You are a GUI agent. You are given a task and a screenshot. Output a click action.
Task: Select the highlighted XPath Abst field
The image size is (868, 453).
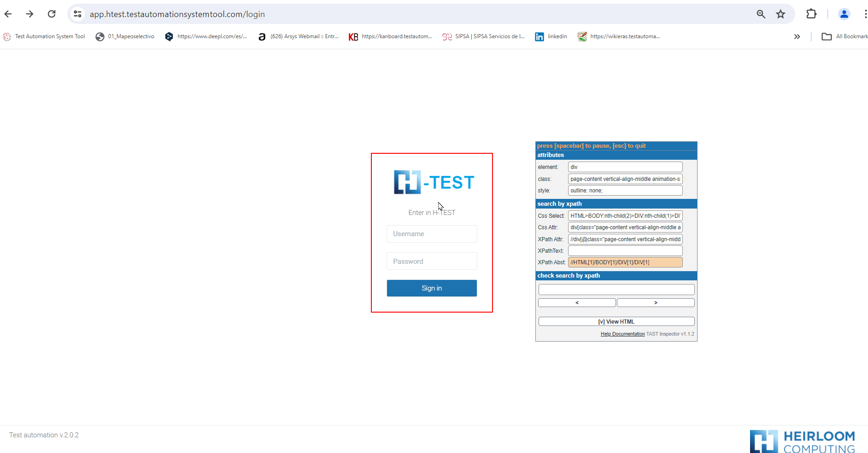[625, 262]
